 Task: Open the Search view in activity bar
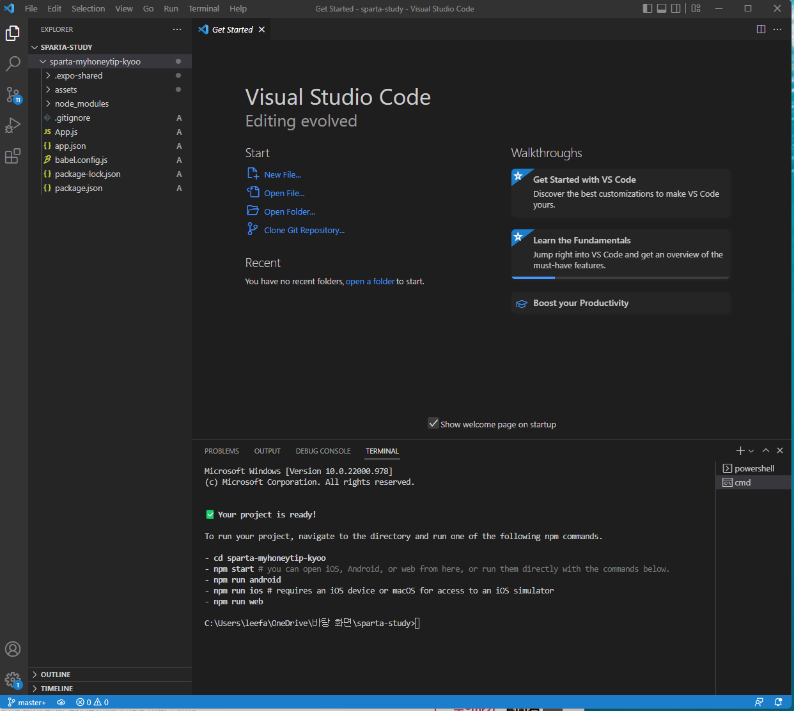click(13, 64)
